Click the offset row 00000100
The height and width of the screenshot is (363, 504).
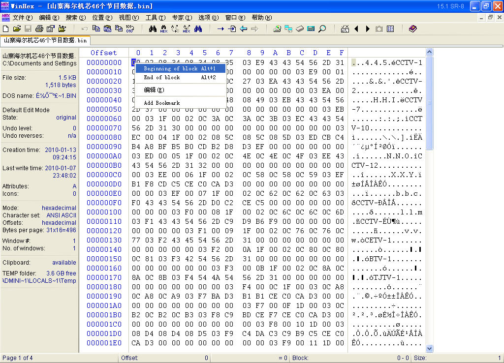click(104, 212)
